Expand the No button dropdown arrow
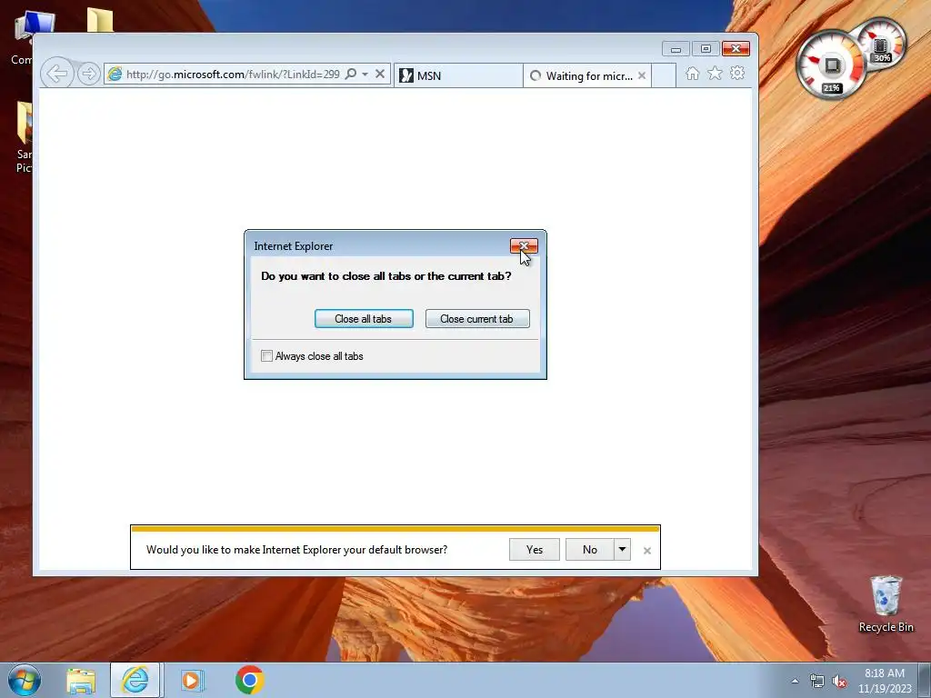Screen dimensions: 931x698 622,550
